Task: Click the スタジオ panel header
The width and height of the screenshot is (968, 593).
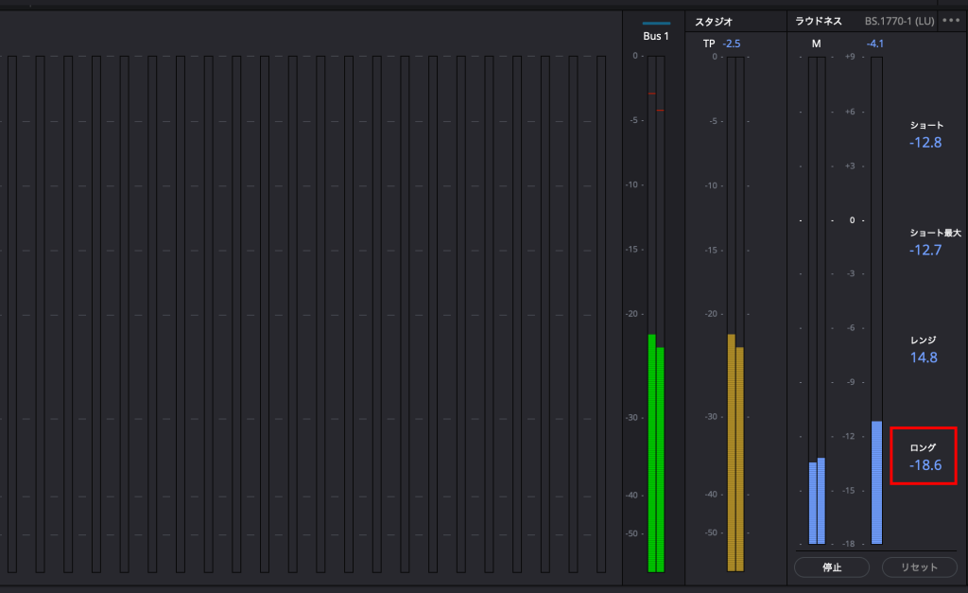Action: pyautogui.click(x=714, y=21)
